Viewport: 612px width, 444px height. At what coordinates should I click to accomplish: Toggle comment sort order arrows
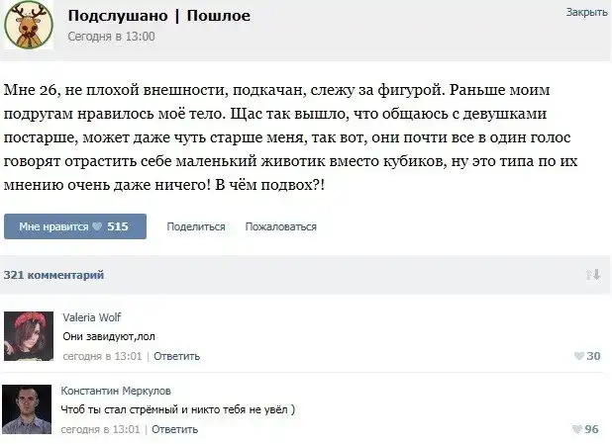(593, 275)
